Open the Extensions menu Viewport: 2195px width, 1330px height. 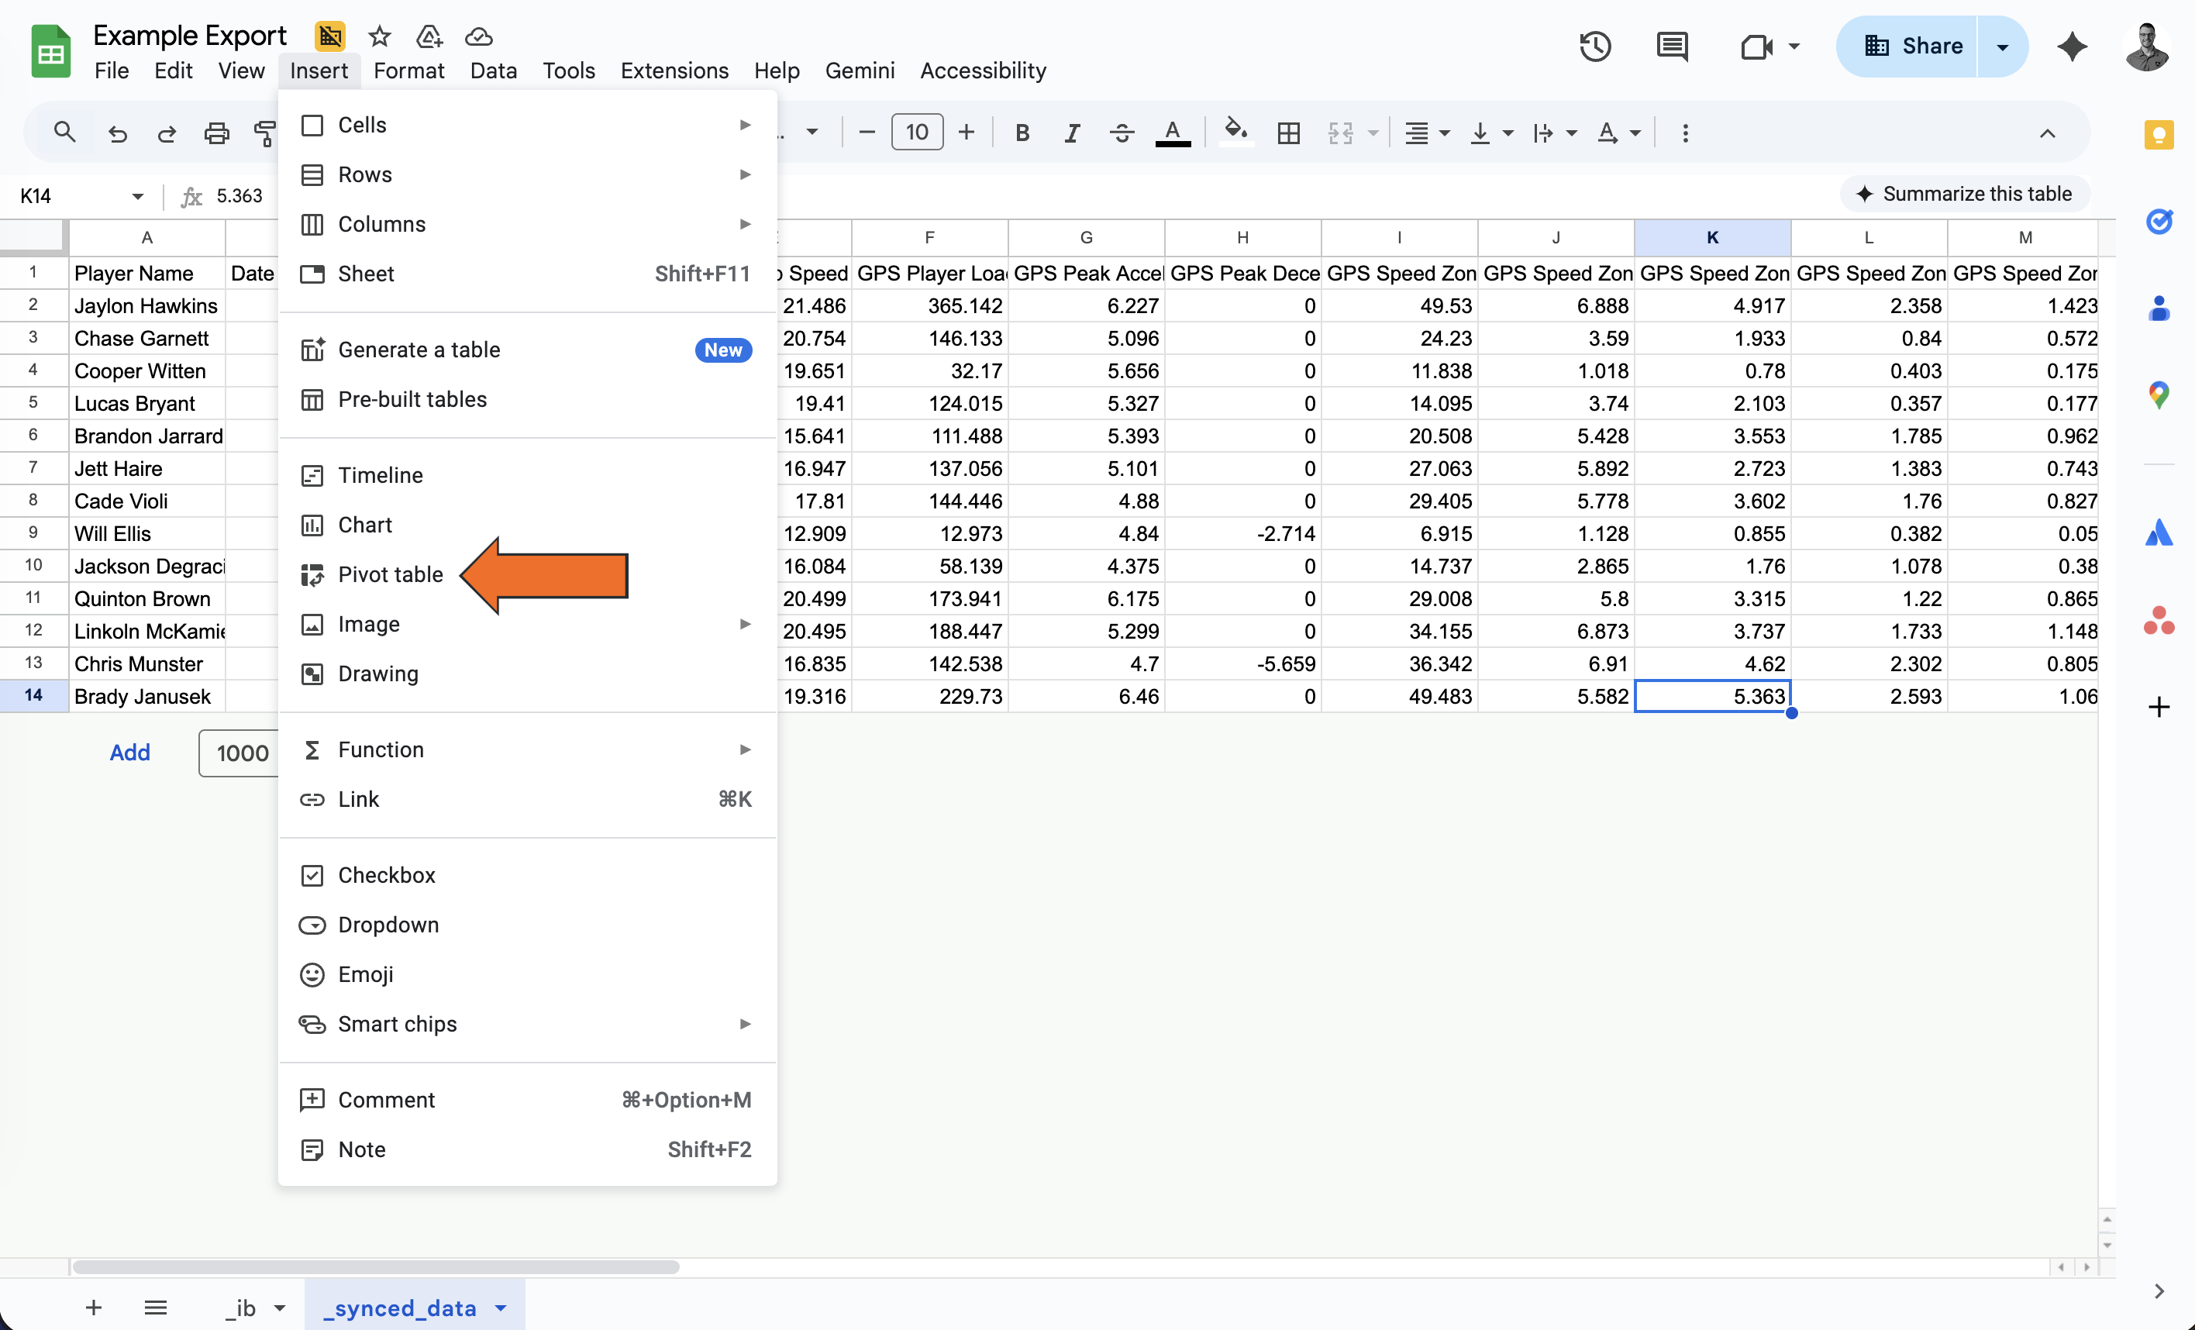[x=674, y=71]
